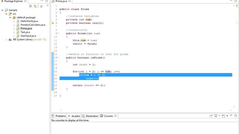Image resolution: width=239 pixels, height=134 pixels.
Task: Collapse the src folder node
Action: tap(6, 14)
